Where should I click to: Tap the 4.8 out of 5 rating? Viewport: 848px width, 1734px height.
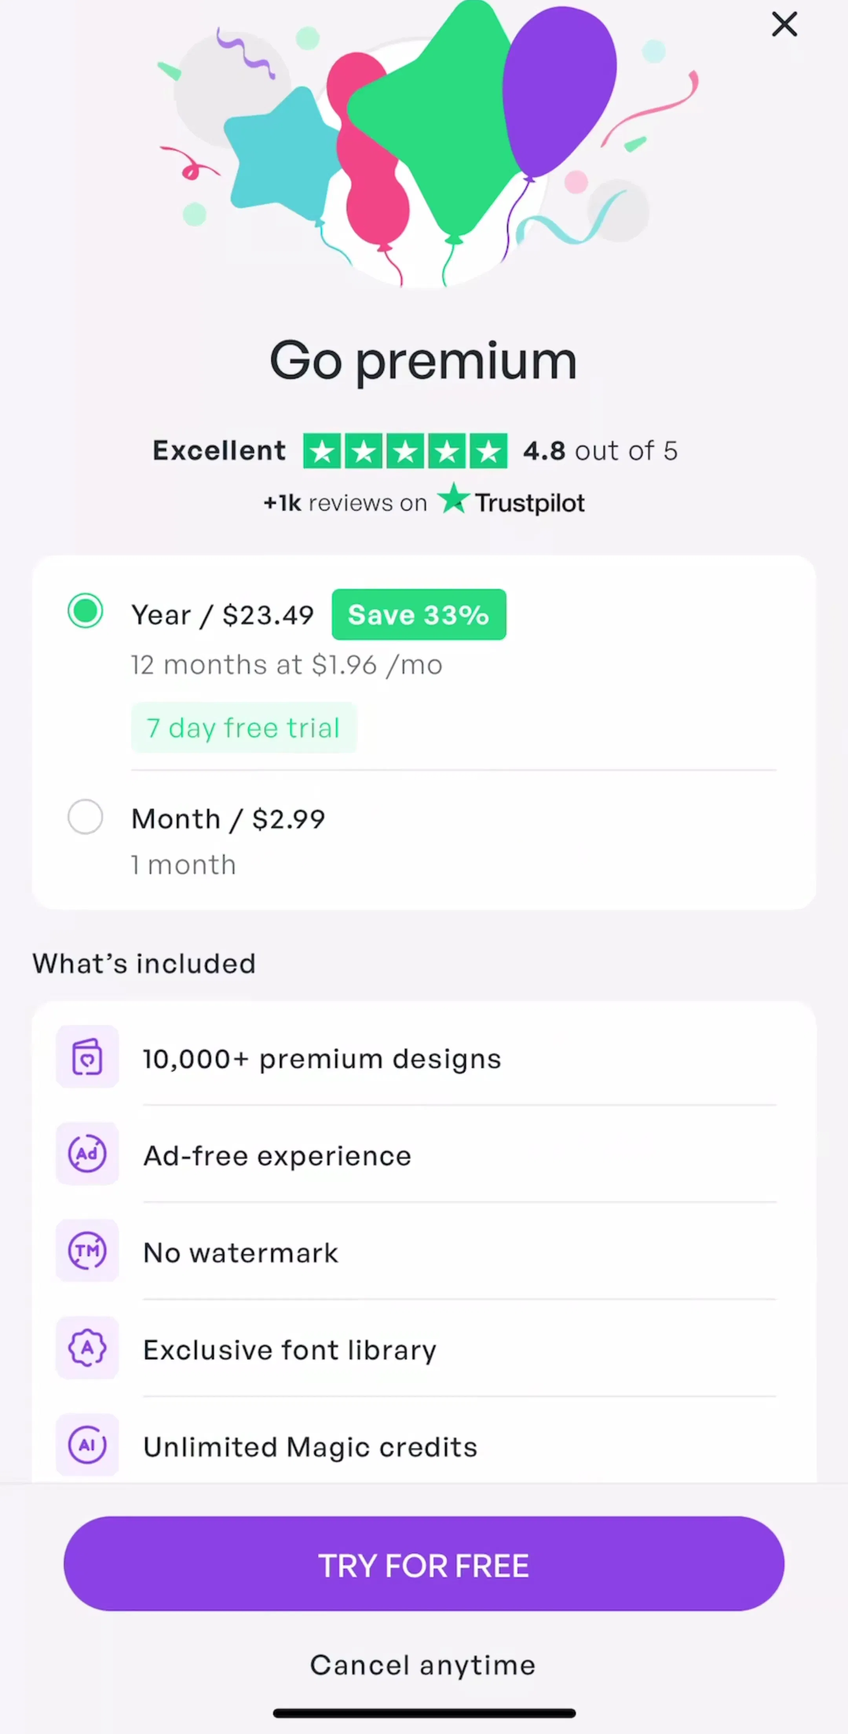600,450
